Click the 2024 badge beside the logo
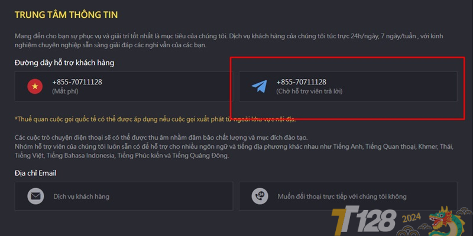 tap(412, 218)
